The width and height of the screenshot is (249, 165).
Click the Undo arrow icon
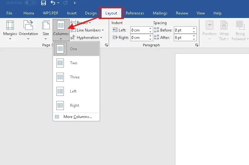53,3
